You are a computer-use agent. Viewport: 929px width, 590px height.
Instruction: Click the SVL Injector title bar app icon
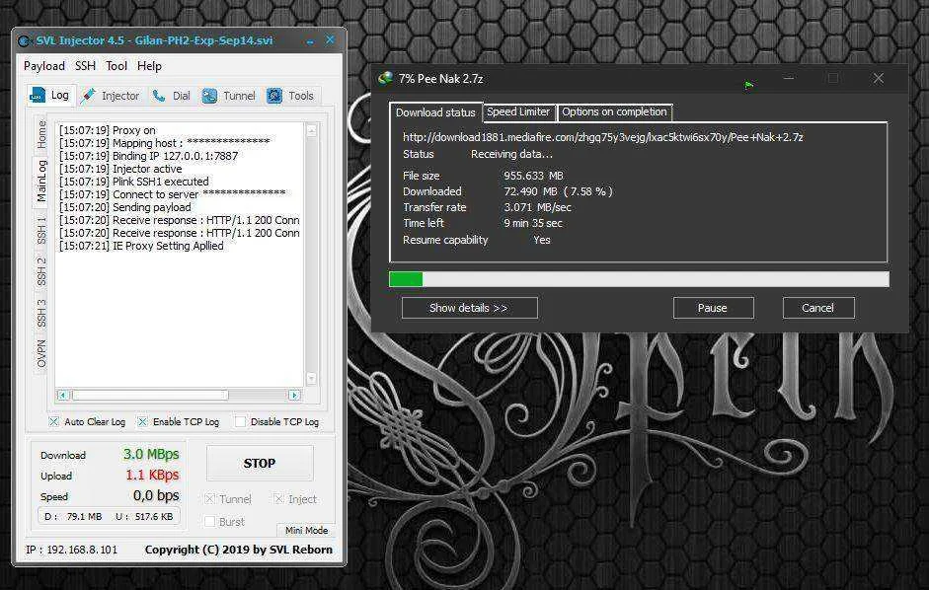coord(25,40)
